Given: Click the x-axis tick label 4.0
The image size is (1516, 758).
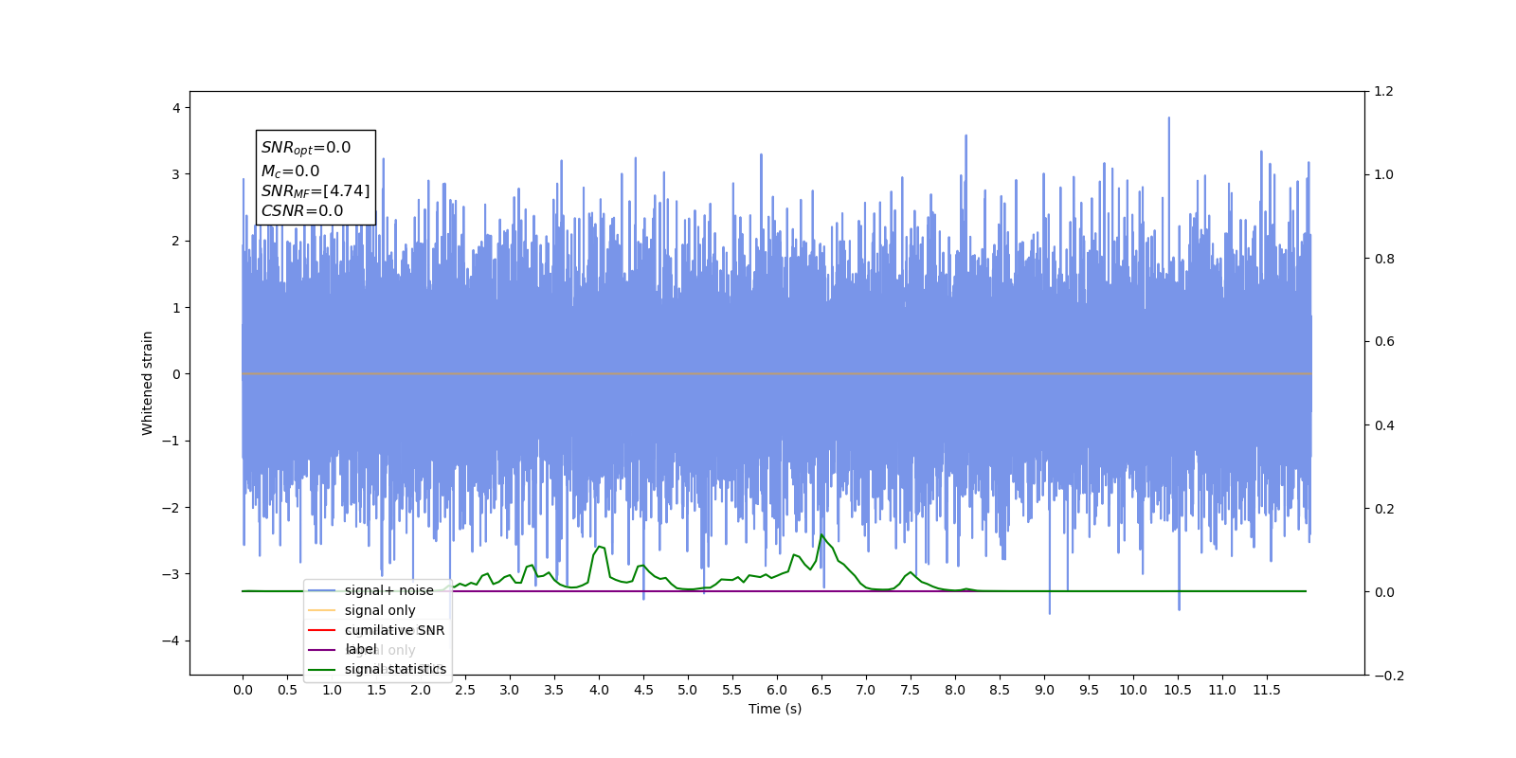Looking at the screenshot, I should tap(599, 690).
